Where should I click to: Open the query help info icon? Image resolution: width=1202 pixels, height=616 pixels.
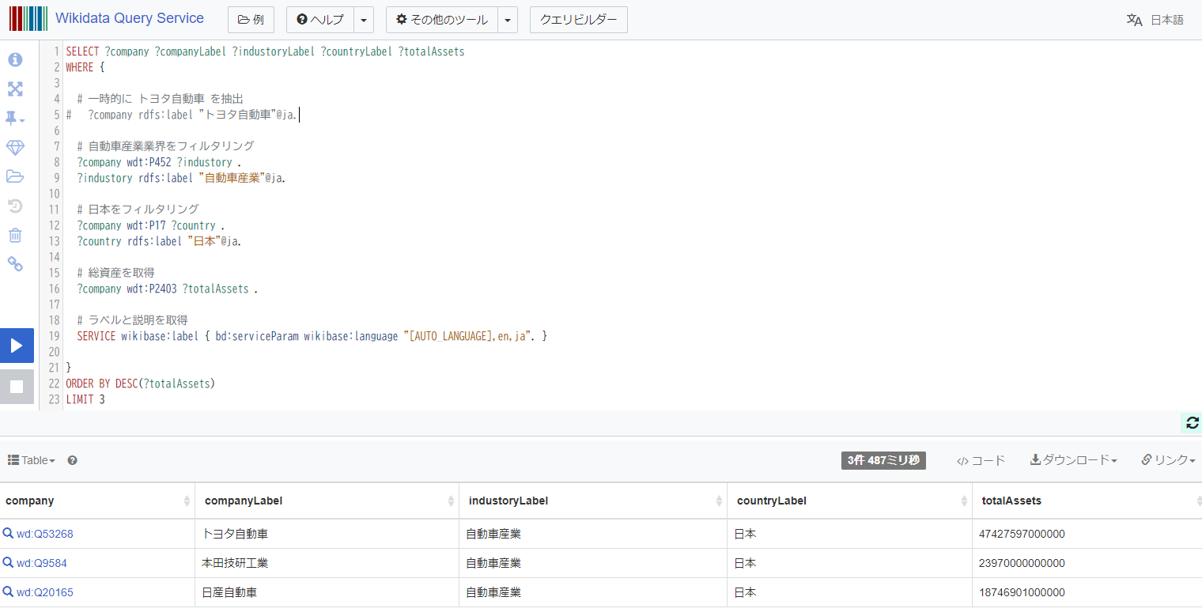tap(15, 59)
